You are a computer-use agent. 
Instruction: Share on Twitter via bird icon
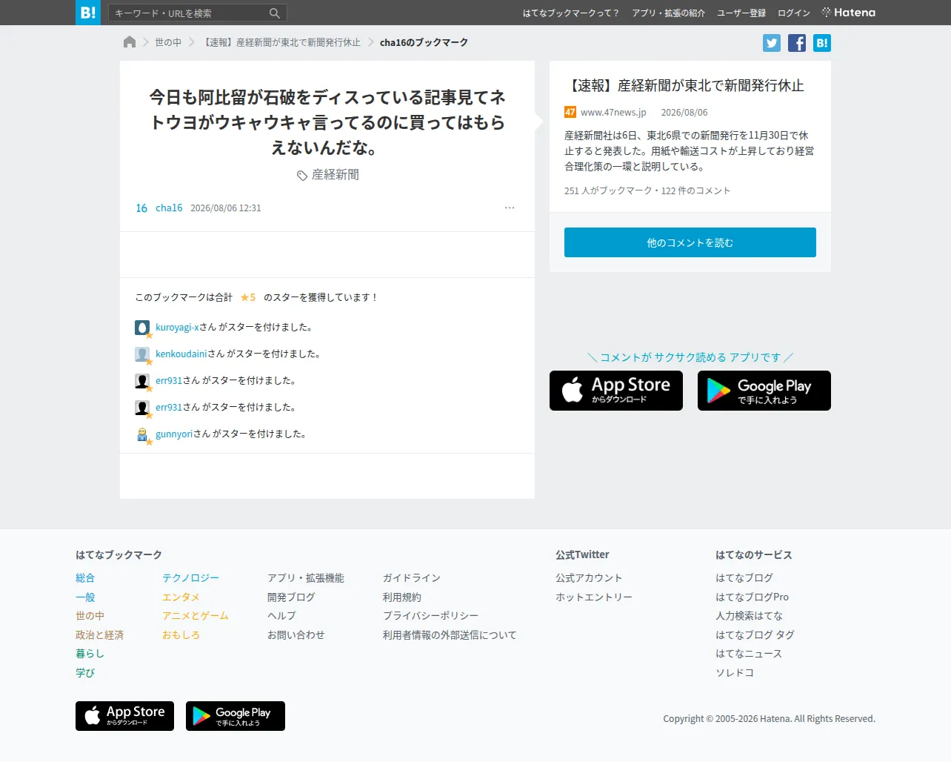tap(772, 43)
